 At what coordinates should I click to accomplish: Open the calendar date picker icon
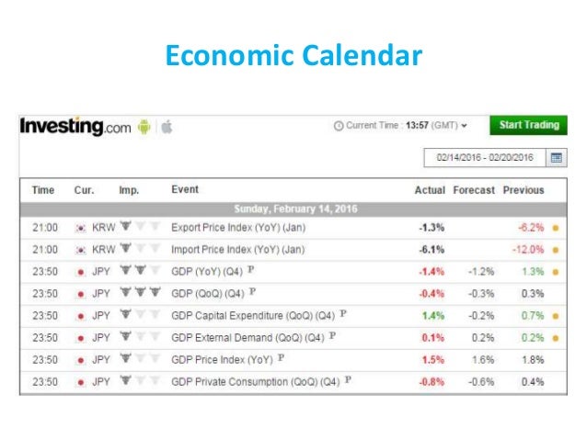pos(557,158)
